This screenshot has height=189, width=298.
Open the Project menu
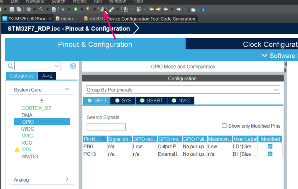(x=79, y=2)
